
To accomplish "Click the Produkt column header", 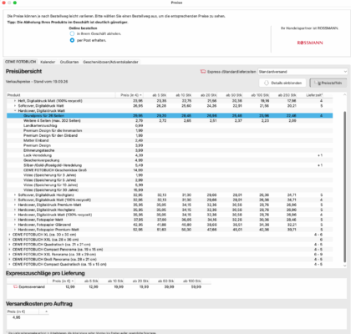I will pyautogui.click(x=61, y=95).
